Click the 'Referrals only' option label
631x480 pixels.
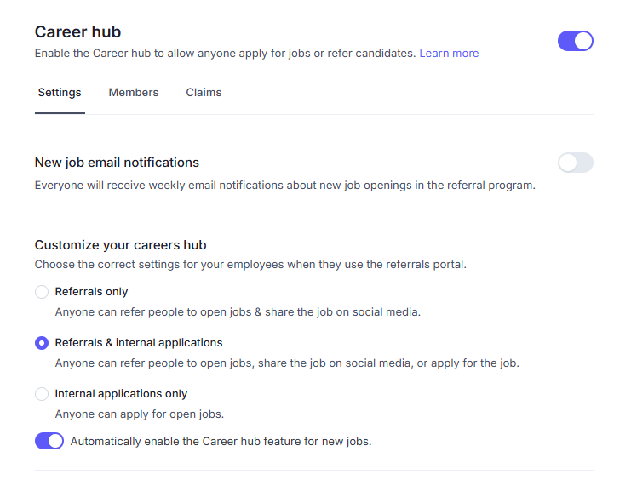coord(91,292)
